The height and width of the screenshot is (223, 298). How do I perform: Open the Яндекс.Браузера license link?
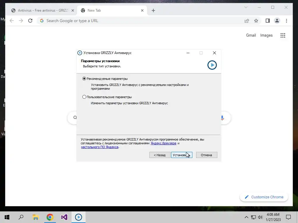[x=164, y=143]
